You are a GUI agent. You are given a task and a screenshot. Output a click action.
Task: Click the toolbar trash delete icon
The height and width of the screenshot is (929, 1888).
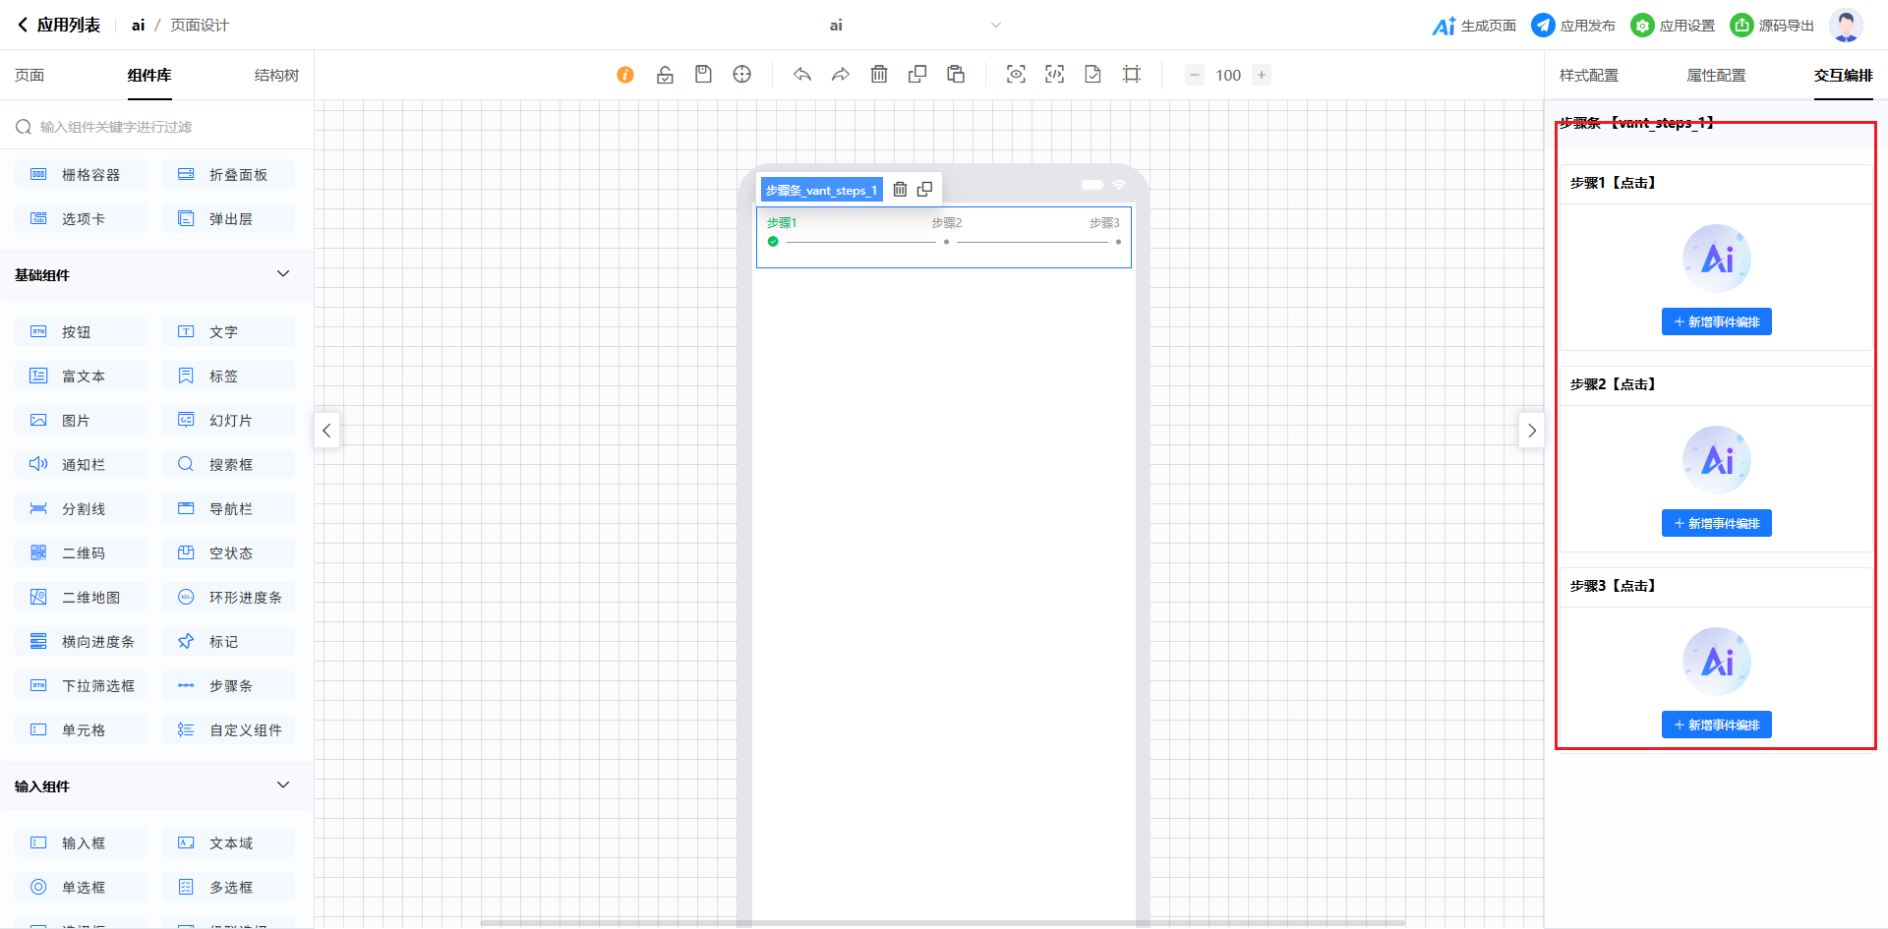879,75
